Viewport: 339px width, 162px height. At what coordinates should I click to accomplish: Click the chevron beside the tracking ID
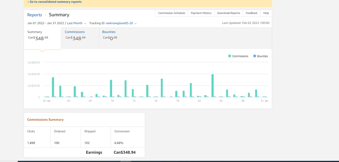coord(136,23)
